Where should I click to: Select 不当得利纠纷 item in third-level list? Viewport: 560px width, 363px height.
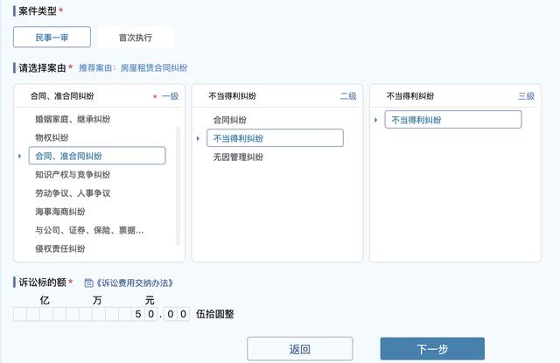coord(453,120)
